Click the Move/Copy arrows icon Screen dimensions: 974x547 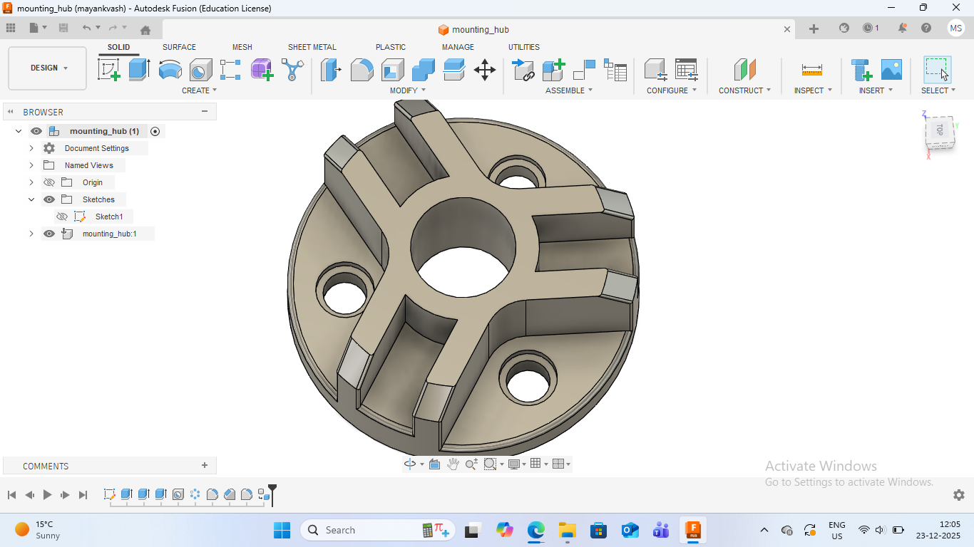coord(485,70)
